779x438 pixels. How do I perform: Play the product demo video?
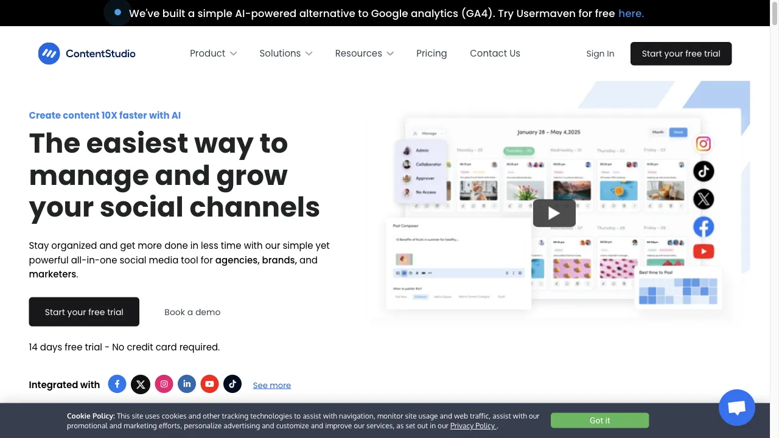pyautogui.click(x=554, y=213)
